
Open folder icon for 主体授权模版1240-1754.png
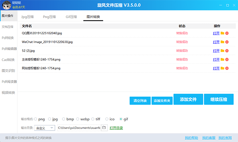pos(222,60)
